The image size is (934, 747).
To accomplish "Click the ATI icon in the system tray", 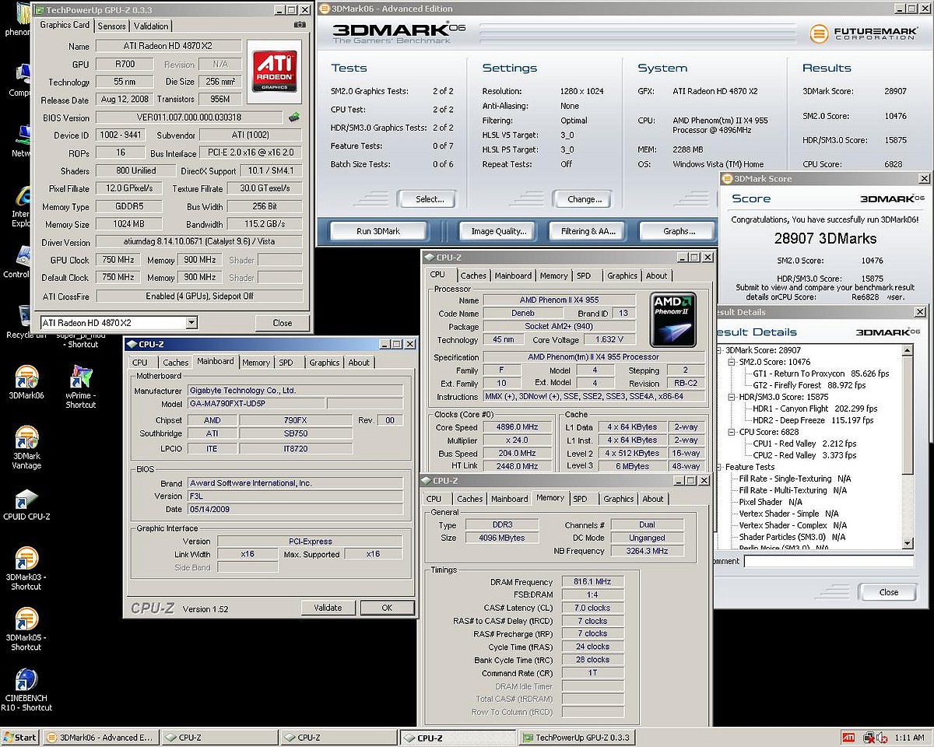I will click(848, 737).
